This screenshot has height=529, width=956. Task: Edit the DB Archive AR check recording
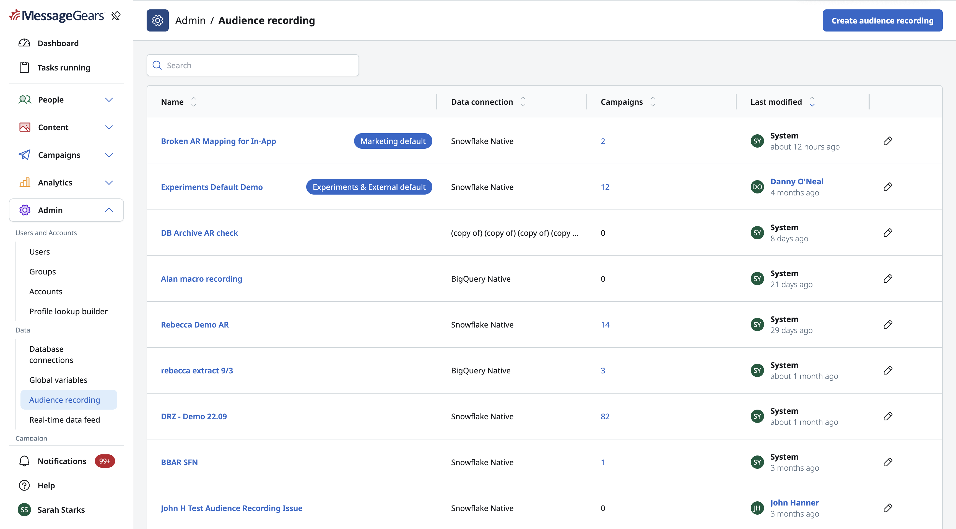tap(888, 233)
